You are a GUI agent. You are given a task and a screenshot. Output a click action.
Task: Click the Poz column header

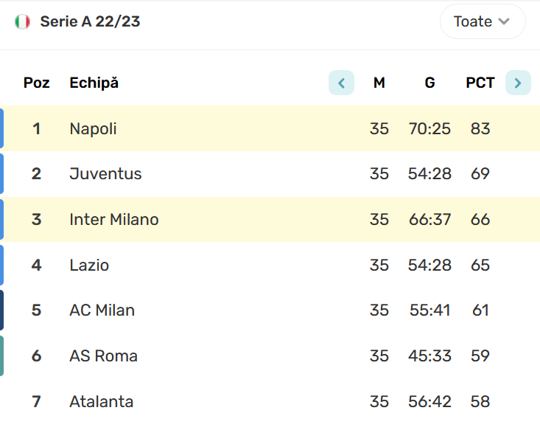point(37,83)
